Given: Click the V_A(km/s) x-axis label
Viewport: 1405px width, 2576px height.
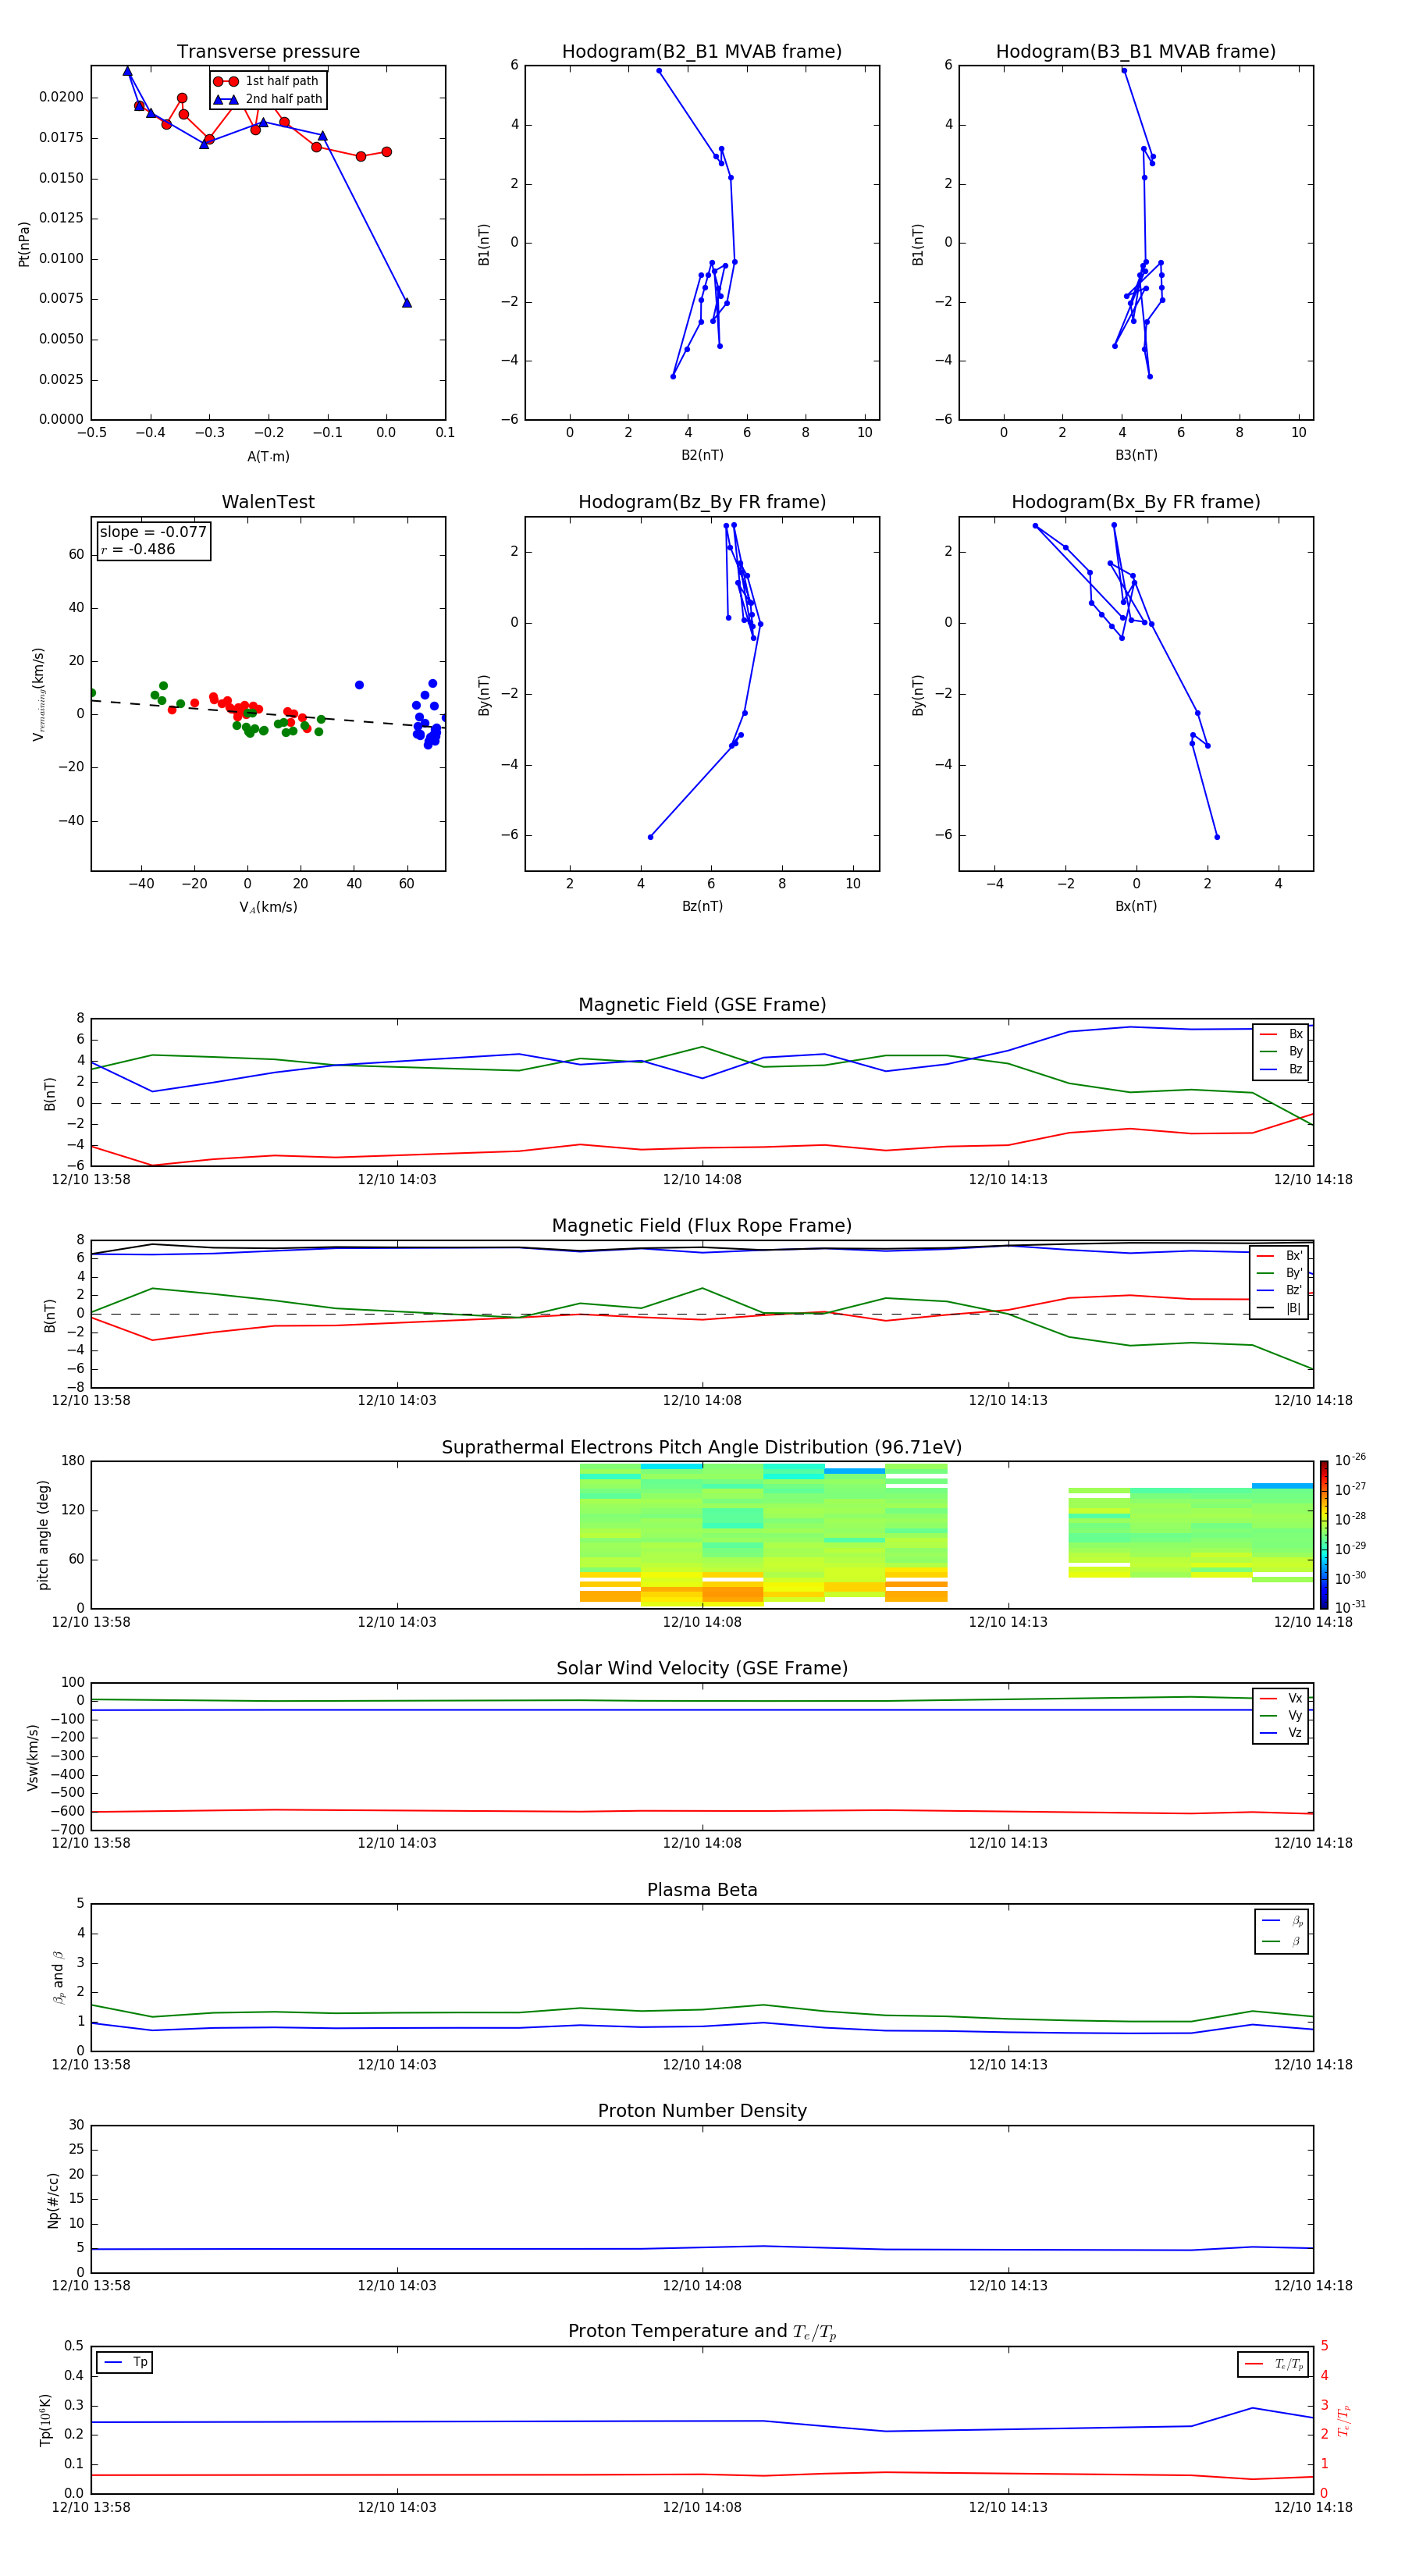Looking at the screenshot, I should [268, 907].
